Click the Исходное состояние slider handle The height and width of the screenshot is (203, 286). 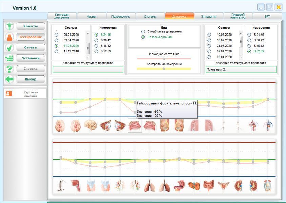click(x=164, y=59)
